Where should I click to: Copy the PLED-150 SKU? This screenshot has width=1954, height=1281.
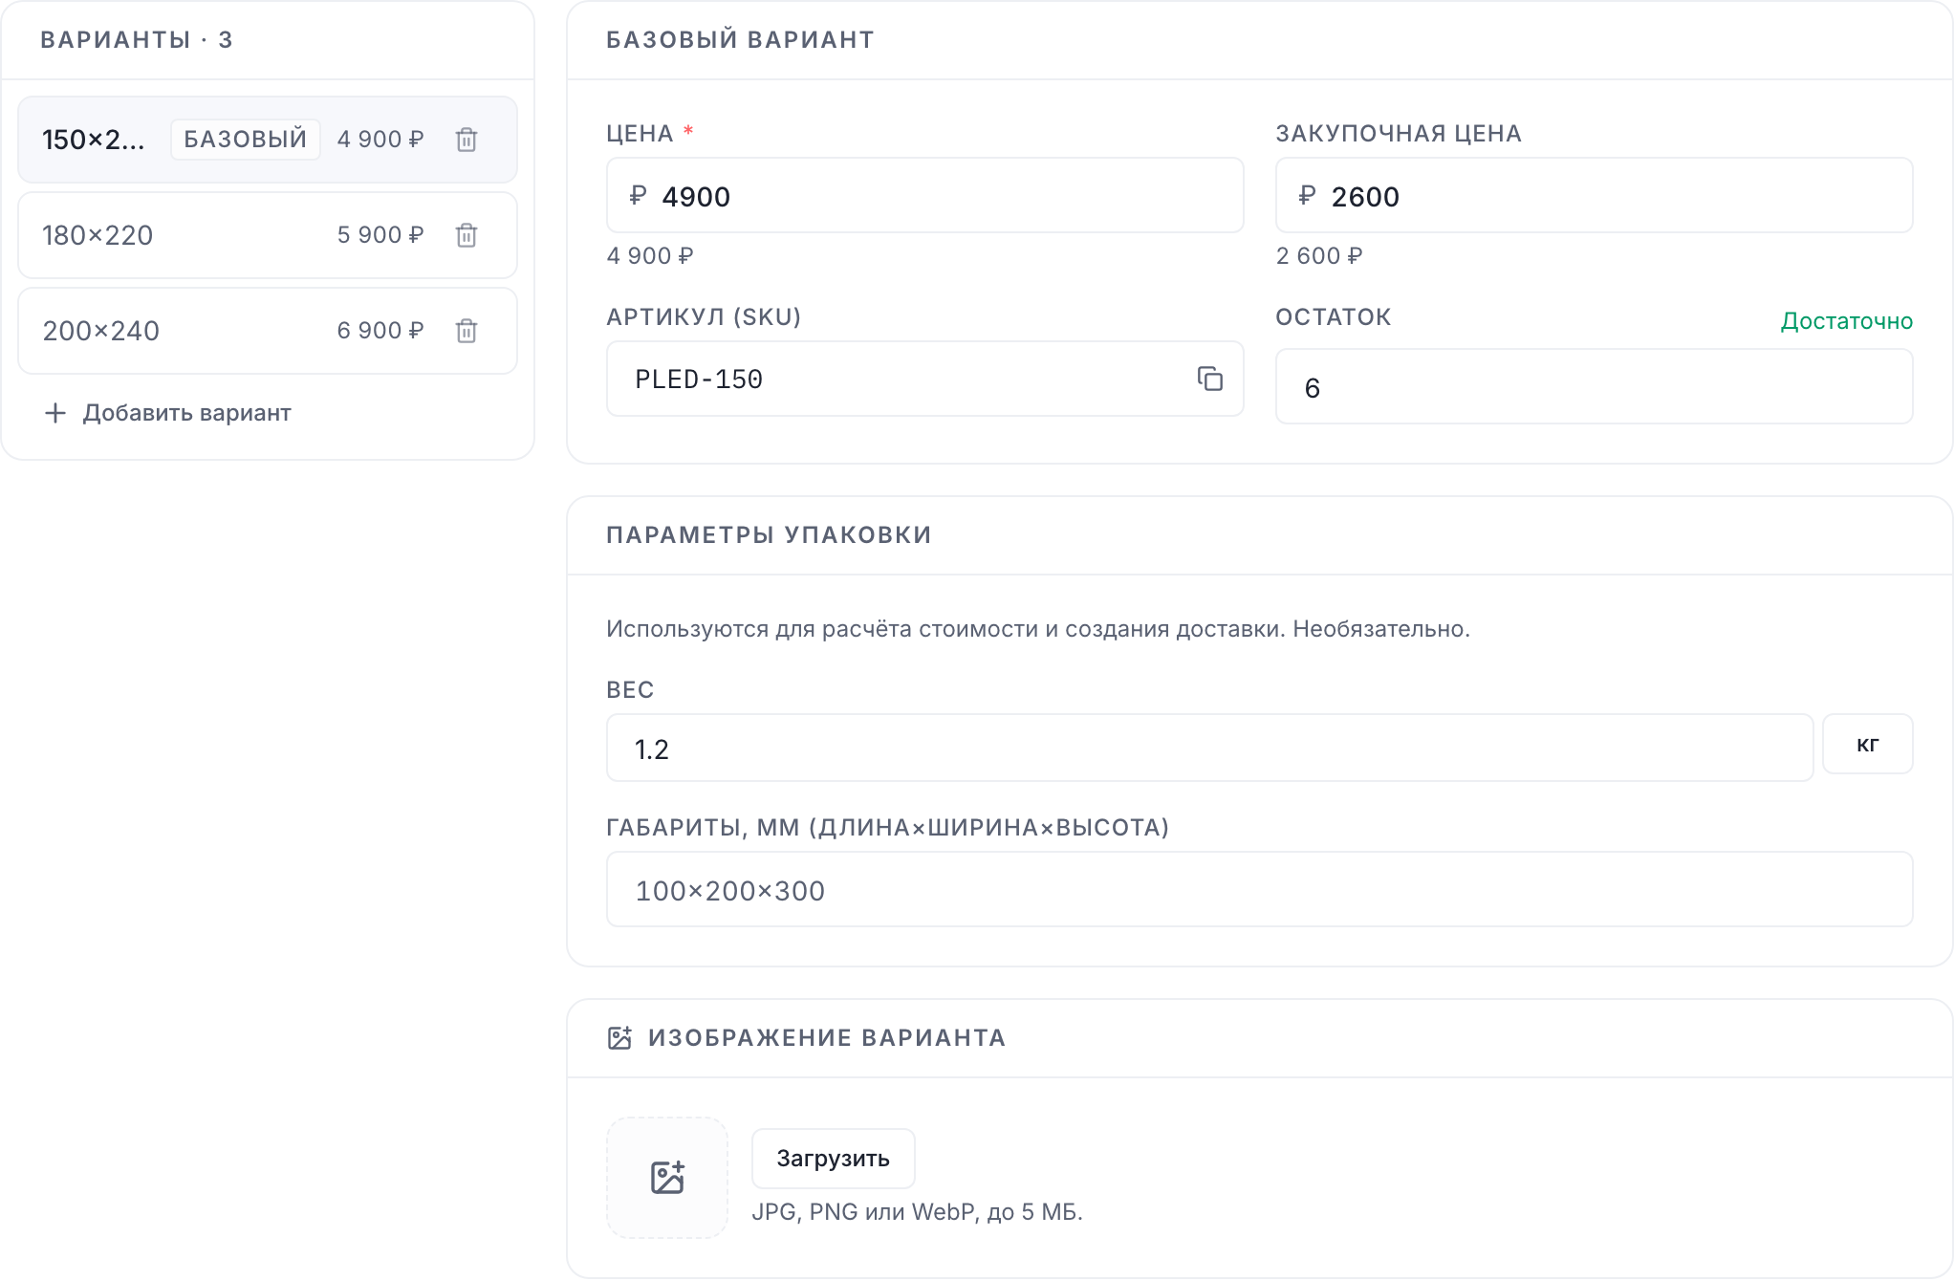coord(1210,379)
